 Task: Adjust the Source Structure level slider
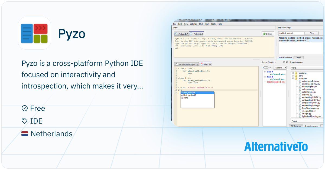[x=267, y=68]
